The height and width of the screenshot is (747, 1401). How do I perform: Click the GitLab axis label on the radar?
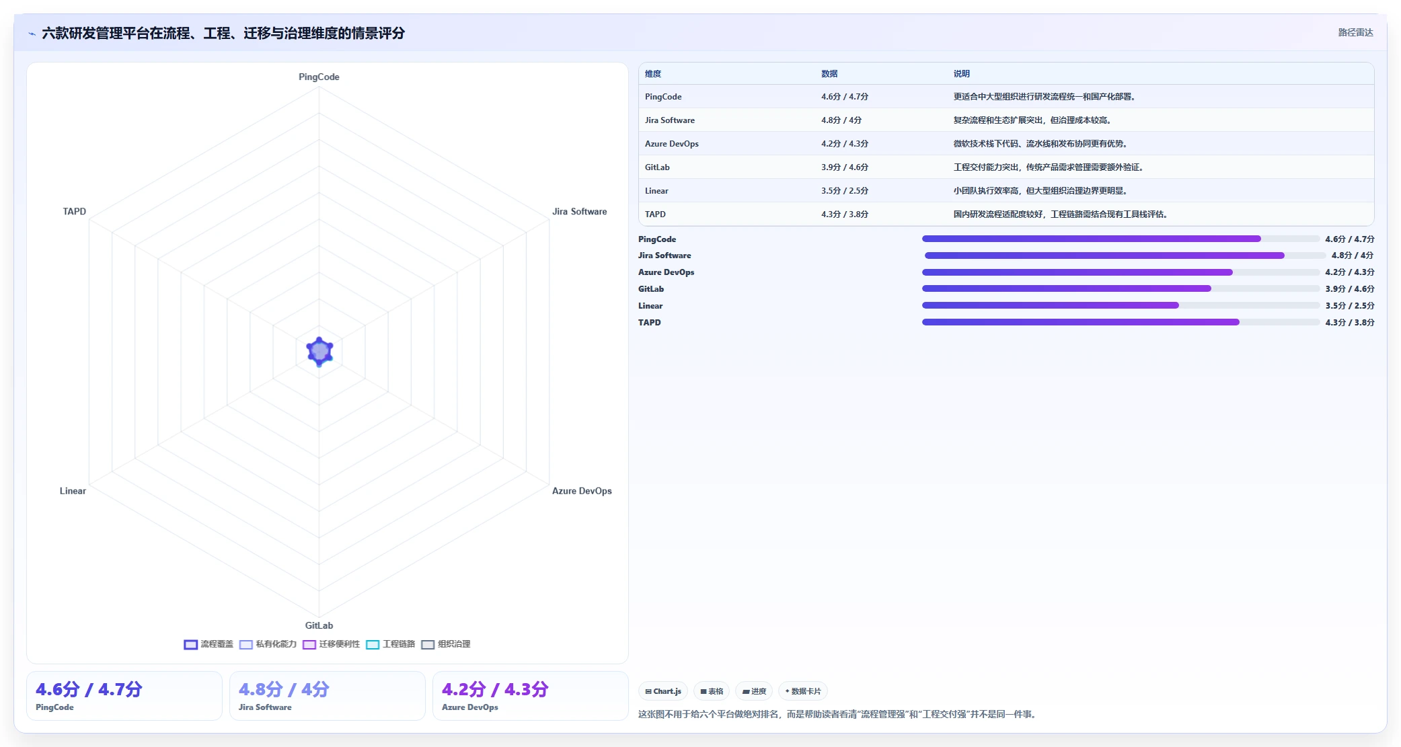click(x=319, y=625)
